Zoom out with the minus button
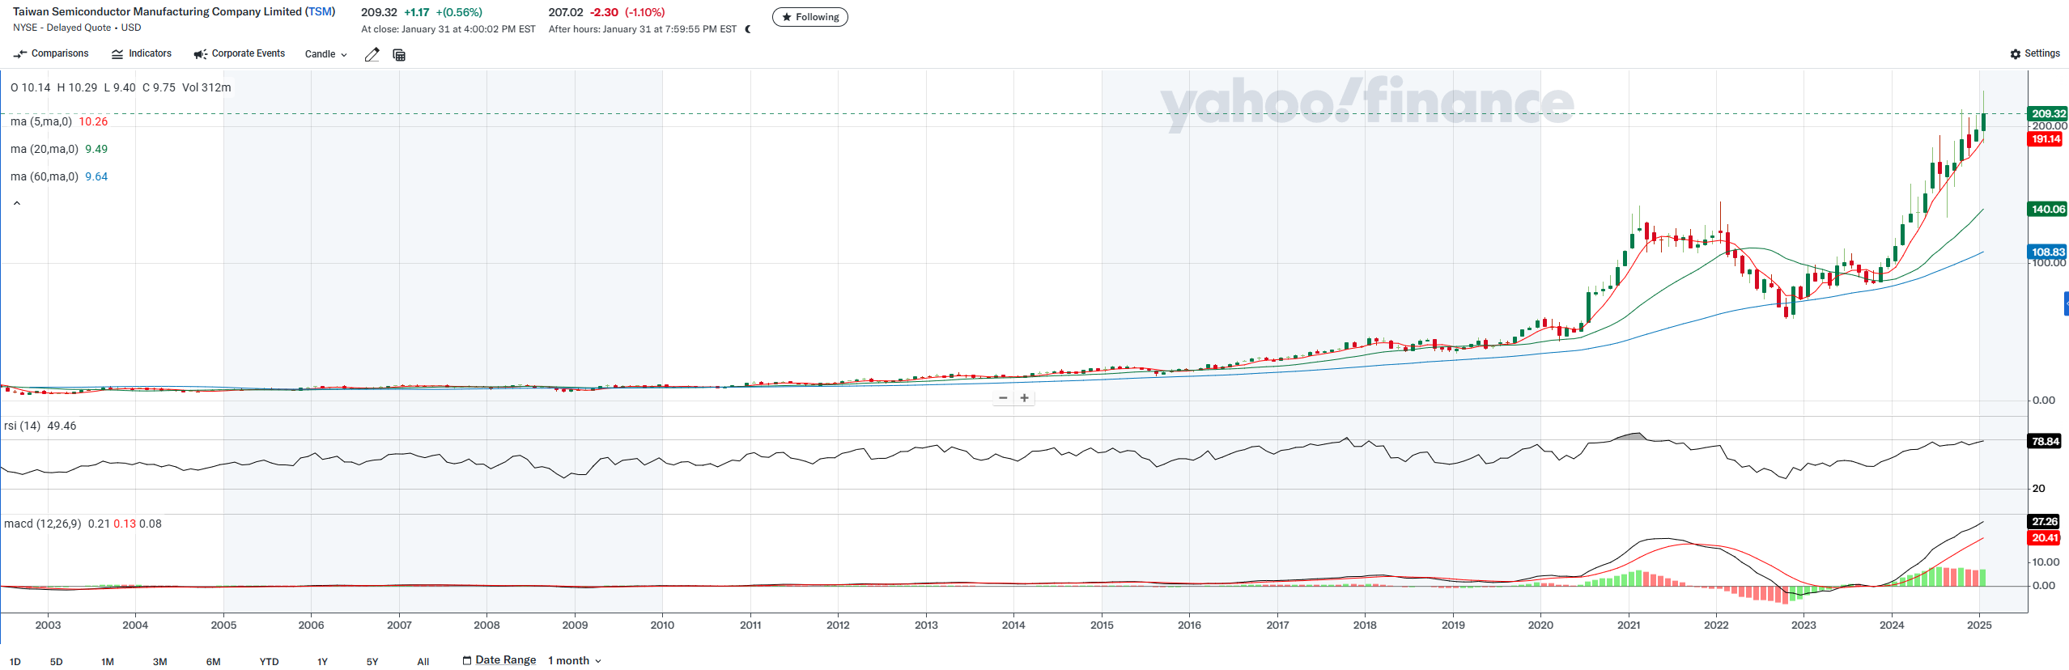The image size is (2069, 670). pos(1003,397)
